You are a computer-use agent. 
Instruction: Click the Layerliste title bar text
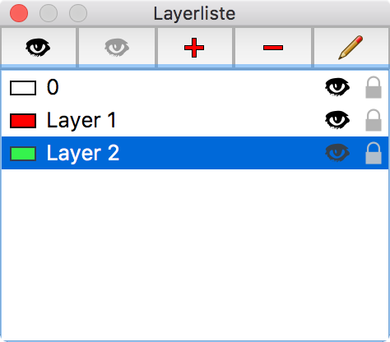(194, 13)
